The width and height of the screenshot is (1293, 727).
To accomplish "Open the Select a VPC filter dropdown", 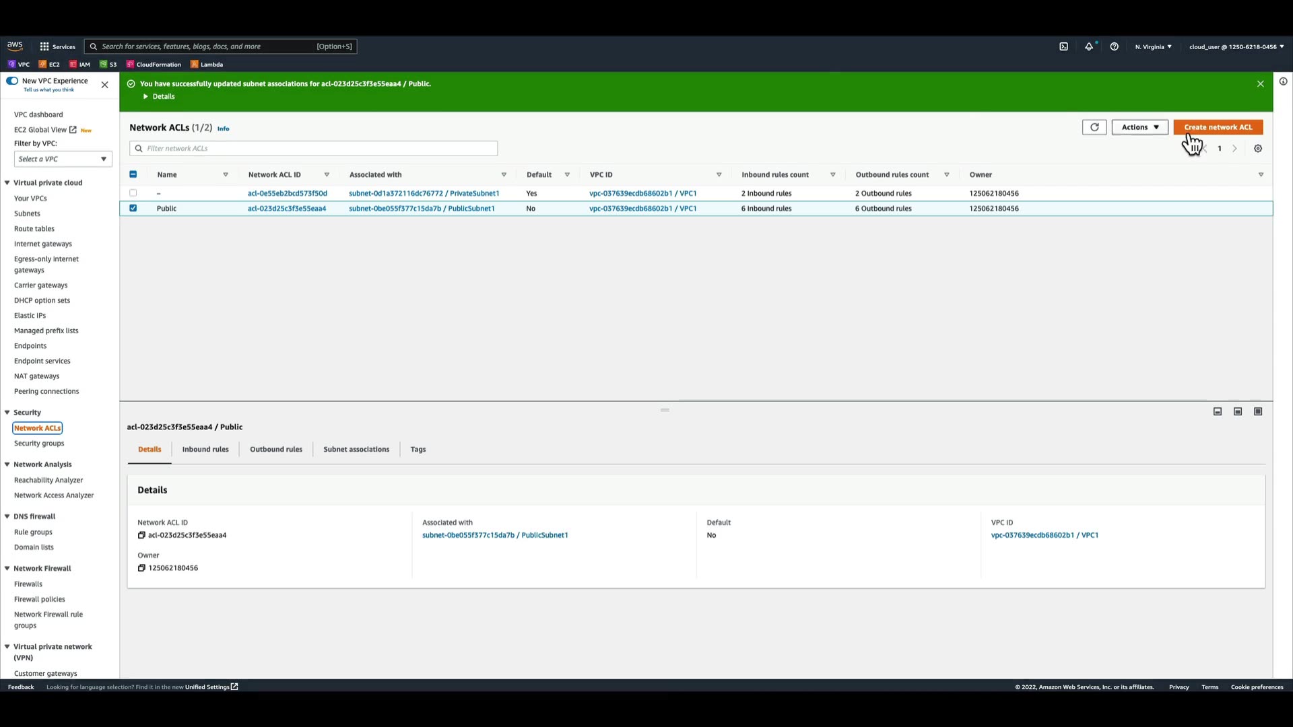I will pyautogui.click(x=63, y=159).
